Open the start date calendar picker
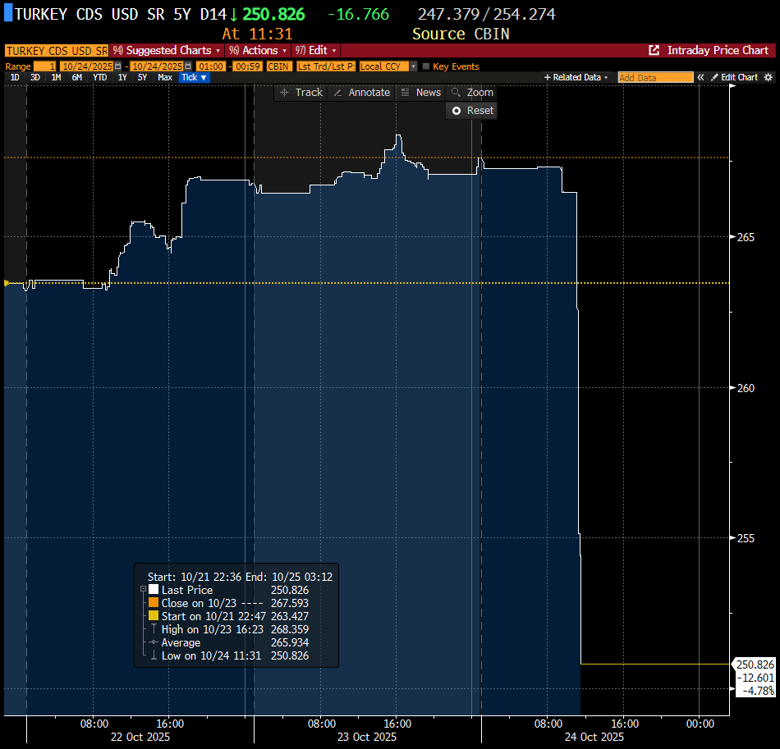Screen dimensions: 780x749 (117, 66)
